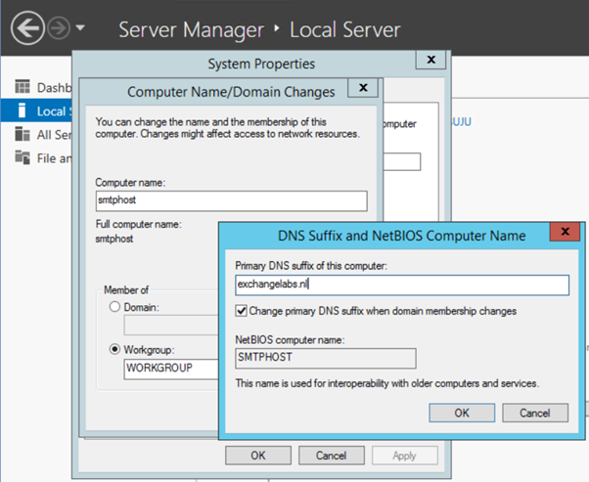
Task: Close the System Properties window
Action: click(430, 61)
